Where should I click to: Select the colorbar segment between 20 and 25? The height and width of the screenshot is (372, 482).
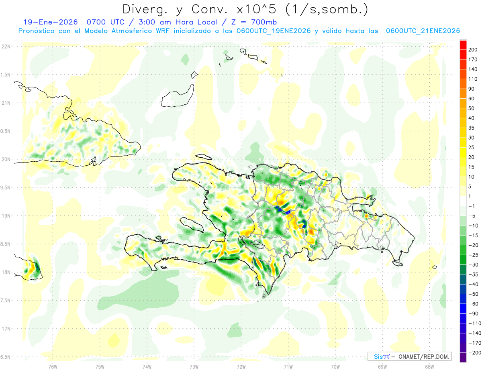pyautogui.click(x=463, y=152)
